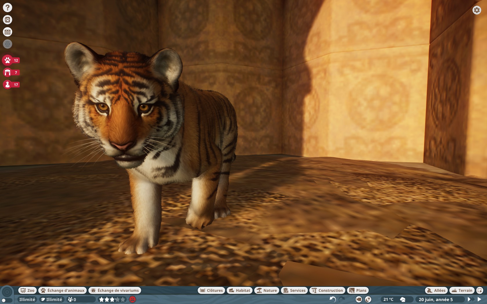Toggle the eye visibility icon
Screen dimensions: 487x304
(8, 44)
